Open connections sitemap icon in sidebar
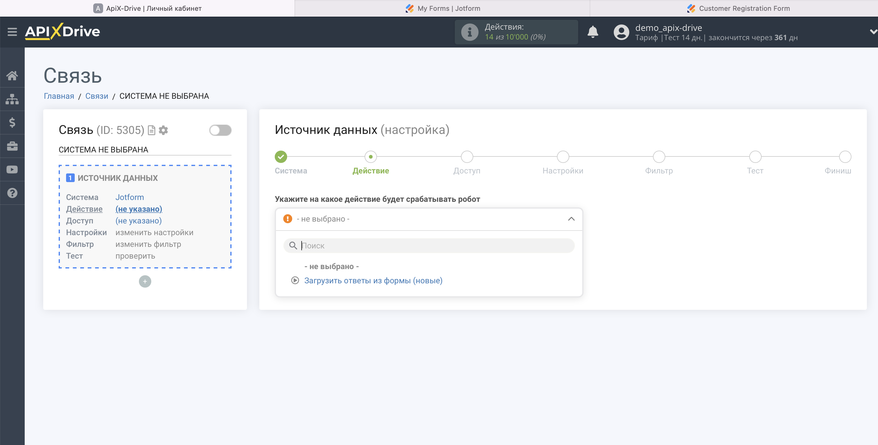This screenshot has width=878, height=445. pos(12,99)
